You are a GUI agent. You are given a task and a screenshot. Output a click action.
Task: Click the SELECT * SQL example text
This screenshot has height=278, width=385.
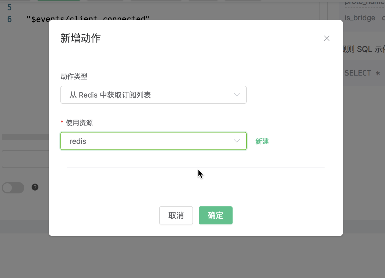pos(362,73)
